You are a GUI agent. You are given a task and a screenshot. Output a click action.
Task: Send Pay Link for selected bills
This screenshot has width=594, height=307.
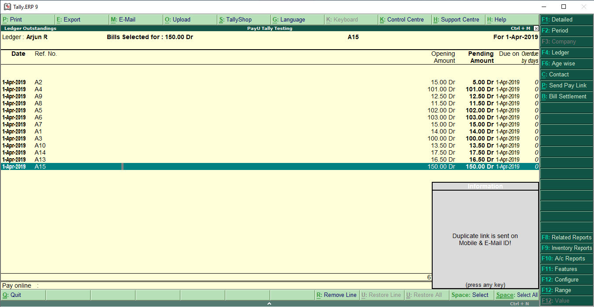(x=566, y=85)
